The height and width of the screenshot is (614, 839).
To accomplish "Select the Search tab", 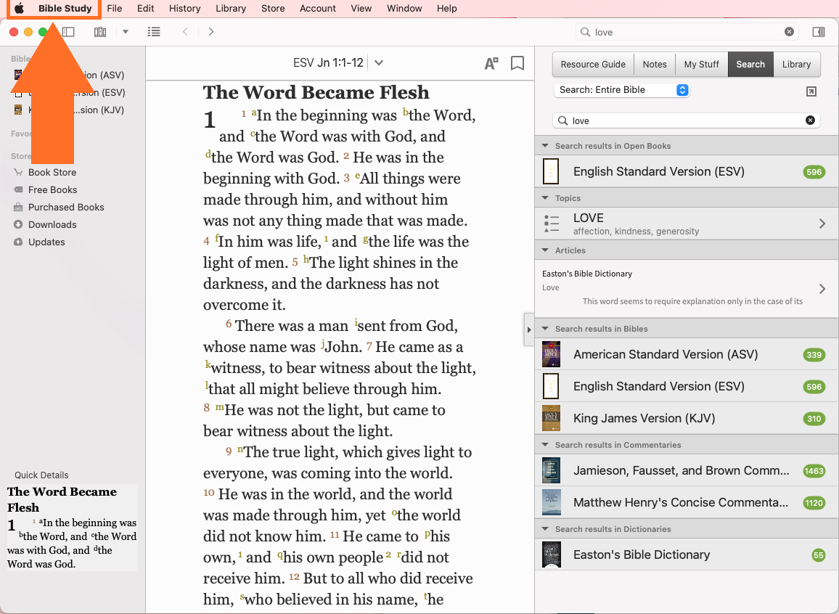I will coord(750,64).
